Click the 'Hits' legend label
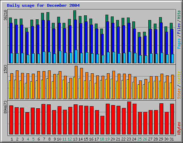The height and width of the screenshot is (143, 183). [x=179, y=15]
